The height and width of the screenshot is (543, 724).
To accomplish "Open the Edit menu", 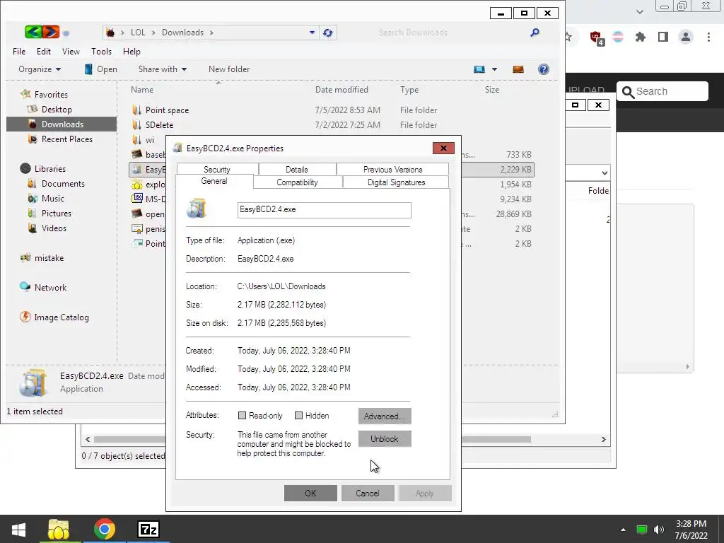I will [x=44, y=51].
